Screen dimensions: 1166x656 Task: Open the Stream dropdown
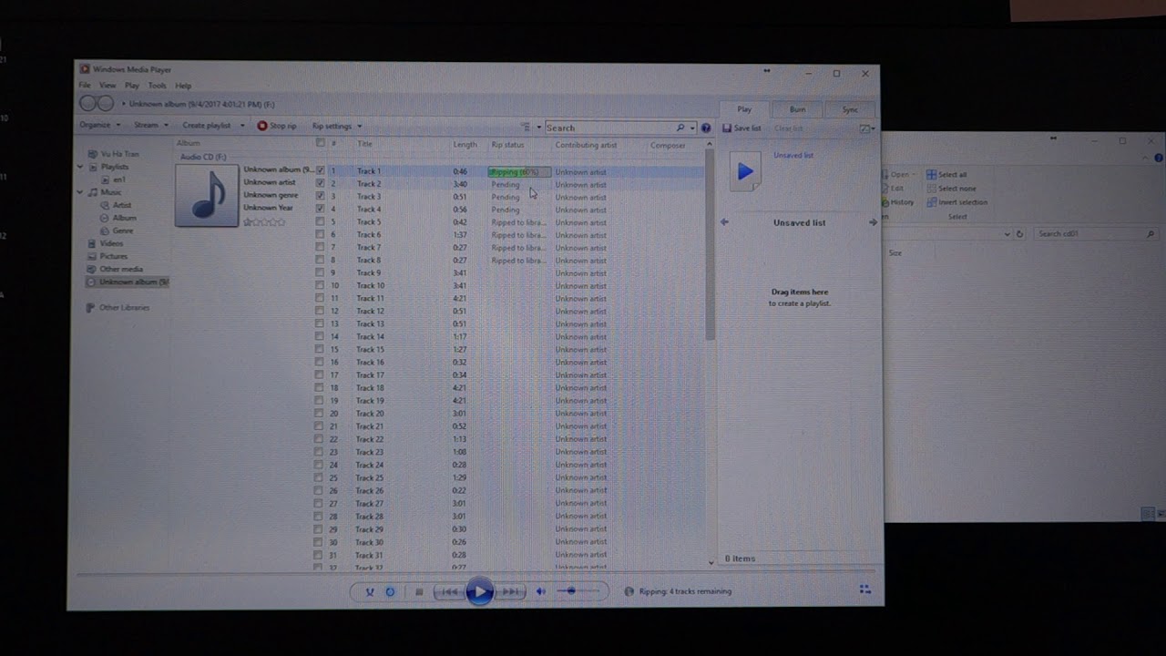tap(151, 126)
